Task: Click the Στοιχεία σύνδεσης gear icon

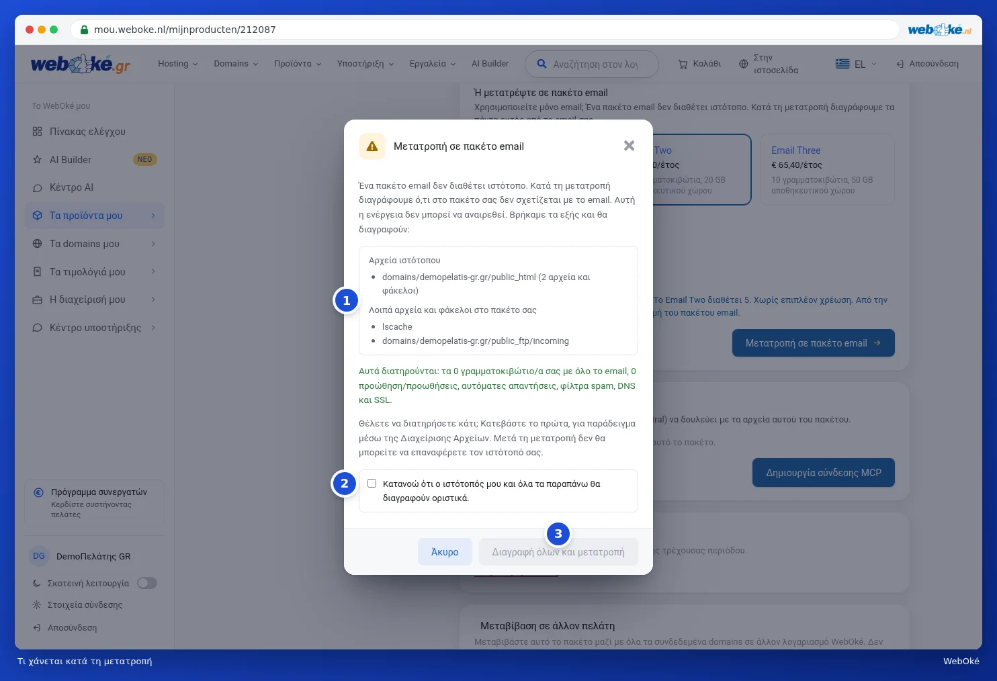Action: 37,605
